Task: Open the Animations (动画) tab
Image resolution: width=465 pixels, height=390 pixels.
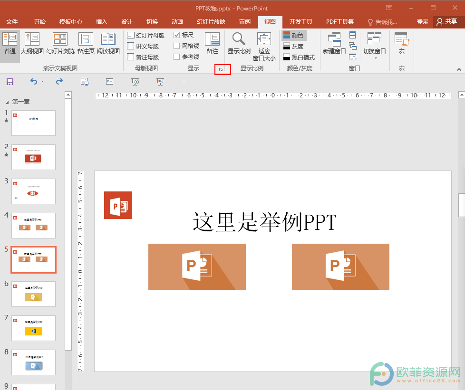Action: click(x=177, y=22)
